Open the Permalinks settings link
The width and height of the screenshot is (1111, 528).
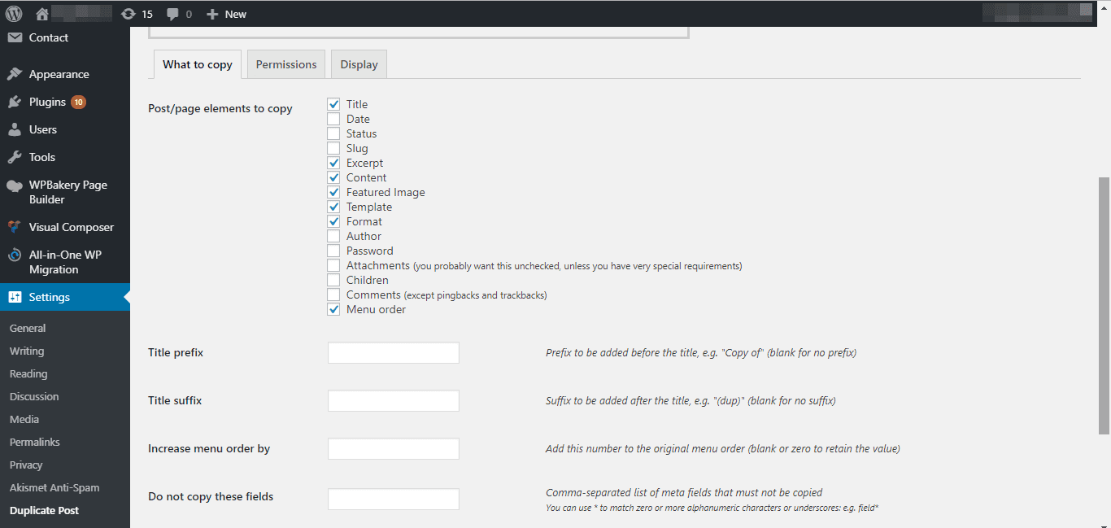35,442
